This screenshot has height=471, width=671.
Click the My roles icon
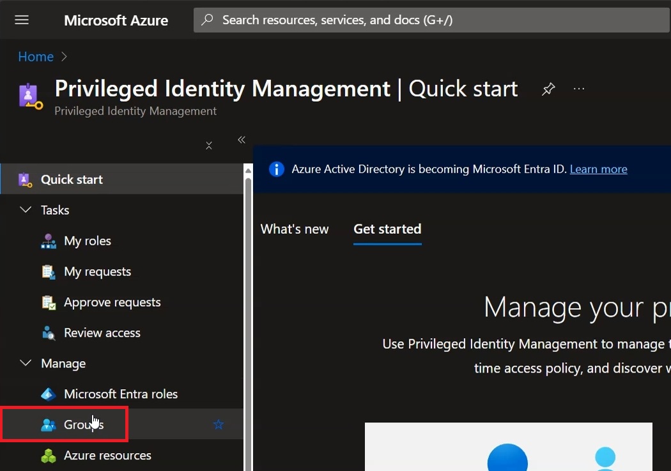(49, 242)
